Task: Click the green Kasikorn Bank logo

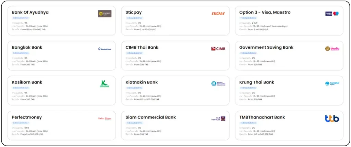Action: (x=104, y=83)
